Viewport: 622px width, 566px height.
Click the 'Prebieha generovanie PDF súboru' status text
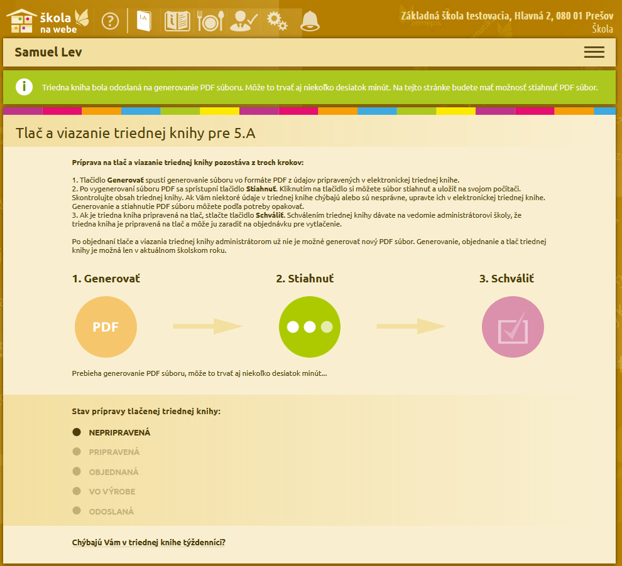pos(199,373)
